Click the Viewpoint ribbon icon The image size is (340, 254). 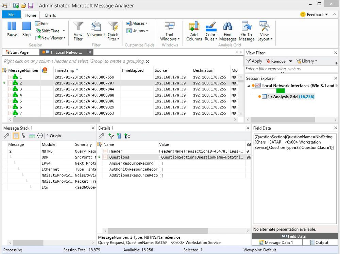point(96,30)
